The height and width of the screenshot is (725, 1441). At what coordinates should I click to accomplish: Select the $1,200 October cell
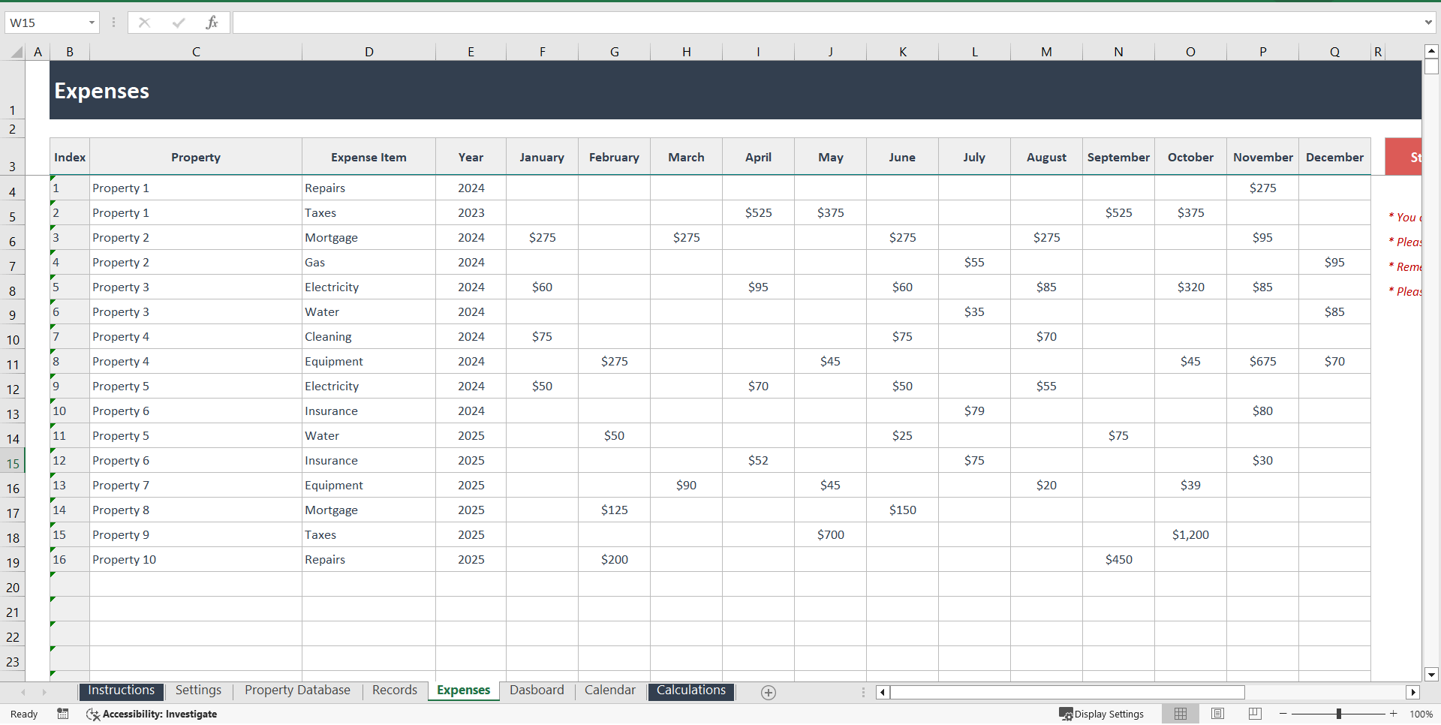1190,534
